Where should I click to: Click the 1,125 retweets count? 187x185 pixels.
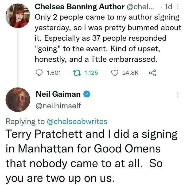coord(91,72)
